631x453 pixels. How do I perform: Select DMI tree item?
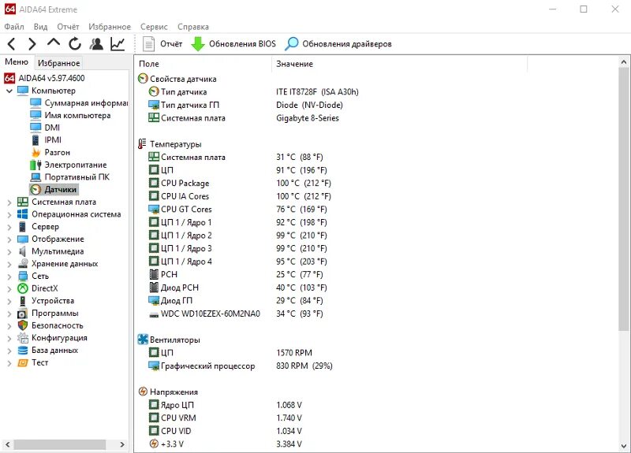[x=52, y=128]
